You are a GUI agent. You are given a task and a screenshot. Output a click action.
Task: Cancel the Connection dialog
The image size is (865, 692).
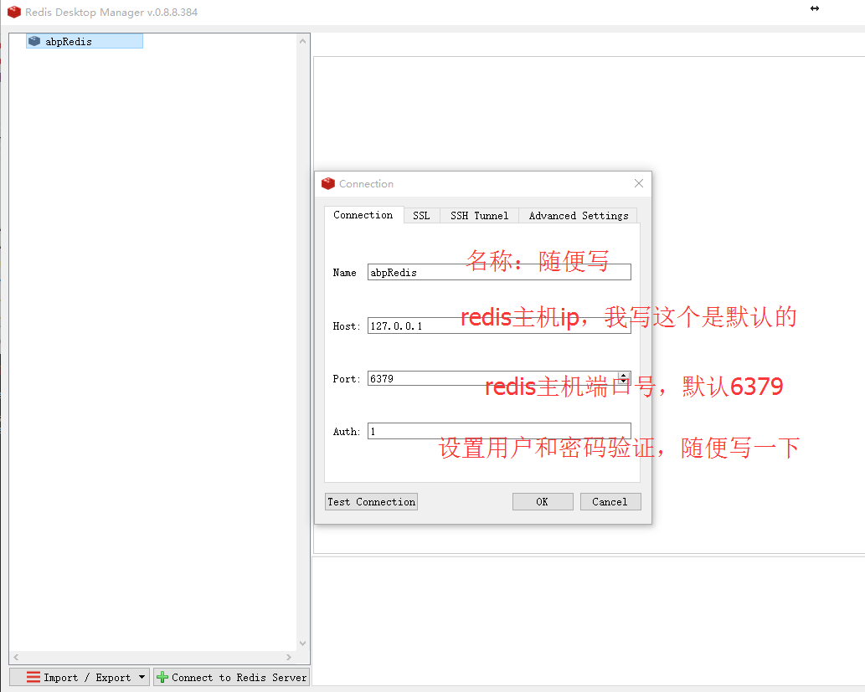pyautogui.click(x=610, y=502)
